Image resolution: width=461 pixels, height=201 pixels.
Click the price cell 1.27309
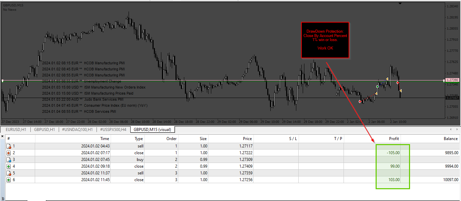(x=245, y=160)
